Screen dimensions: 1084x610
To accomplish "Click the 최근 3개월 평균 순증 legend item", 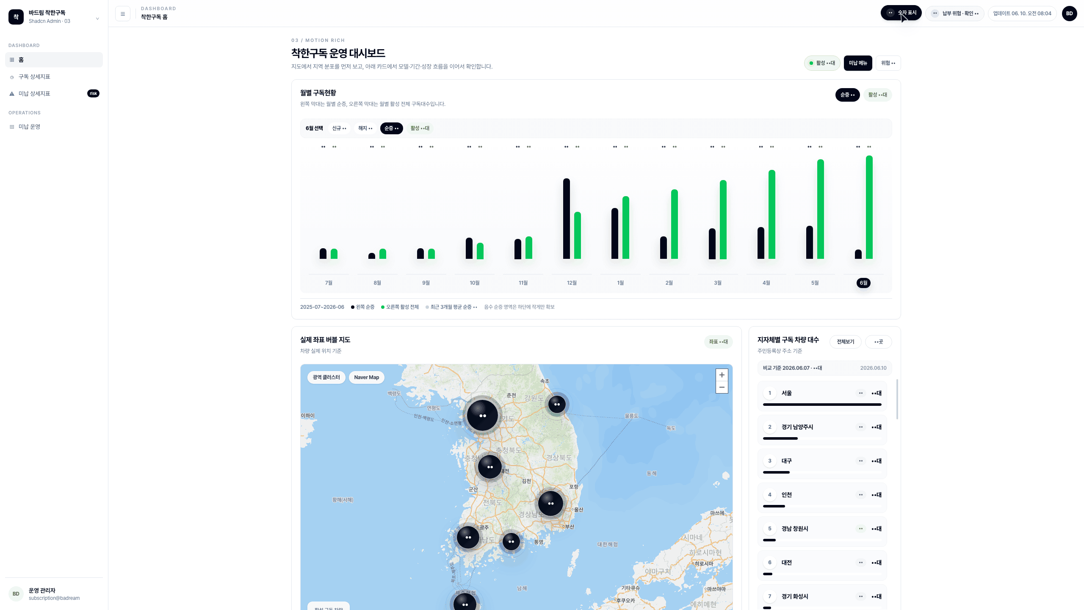I will tap(451, 307).
